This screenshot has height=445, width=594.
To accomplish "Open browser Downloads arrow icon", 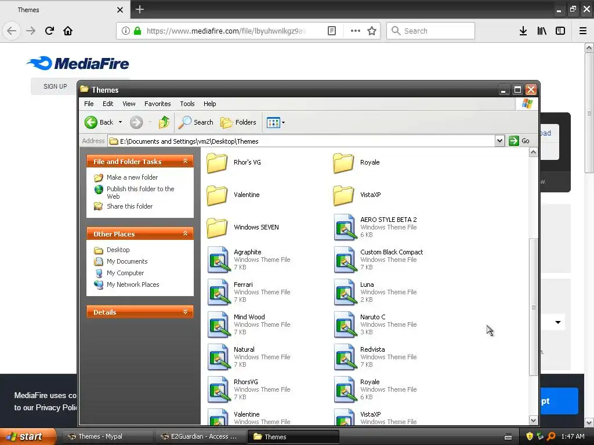I will pyautogui.click(x=523, y=31).
